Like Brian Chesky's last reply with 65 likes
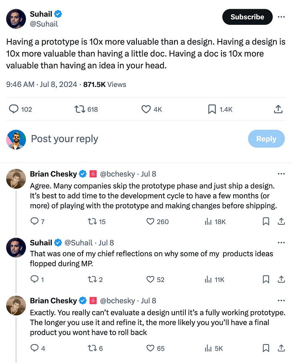 [x=150, y=348]
